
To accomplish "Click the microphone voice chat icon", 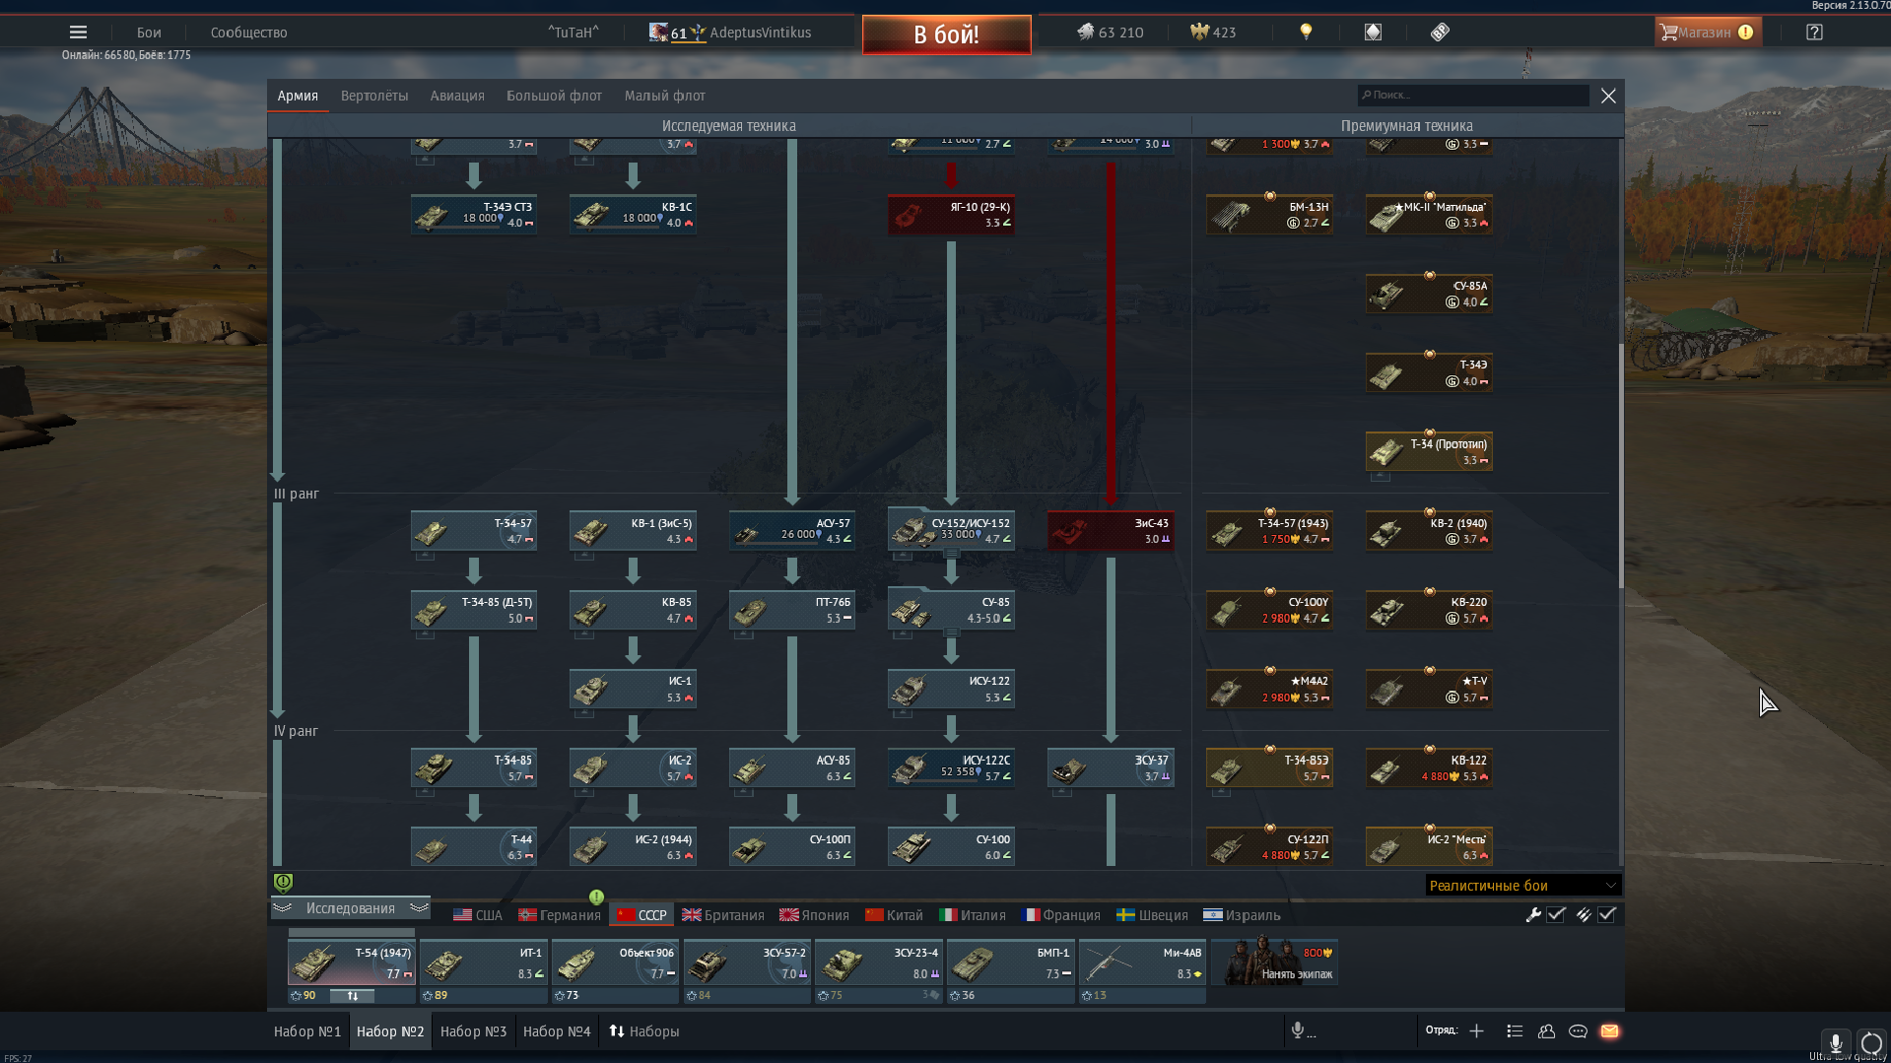I will (x=1298, y=1030).
